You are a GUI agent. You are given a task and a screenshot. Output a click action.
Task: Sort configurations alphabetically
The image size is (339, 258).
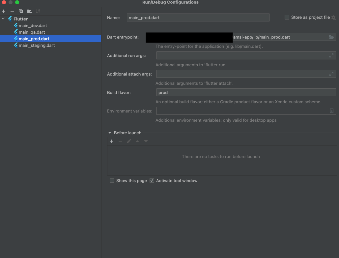coord(38,11)
